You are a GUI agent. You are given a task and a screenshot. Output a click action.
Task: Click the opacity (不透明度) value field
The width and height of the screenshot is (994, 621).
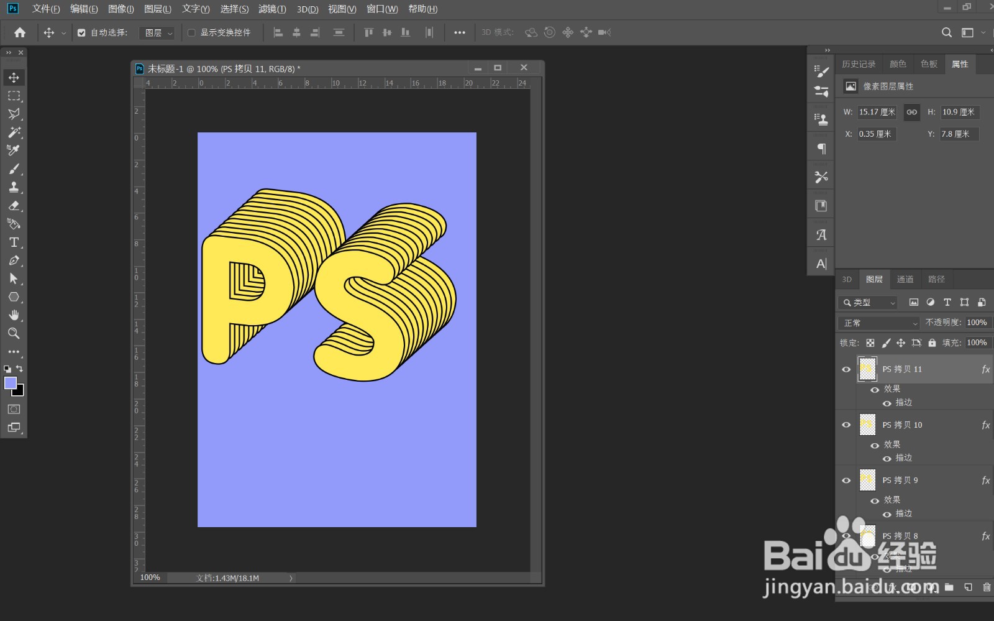[x=977, y=323]
